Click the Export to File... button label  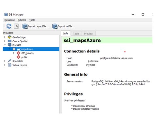coord(66,26)
